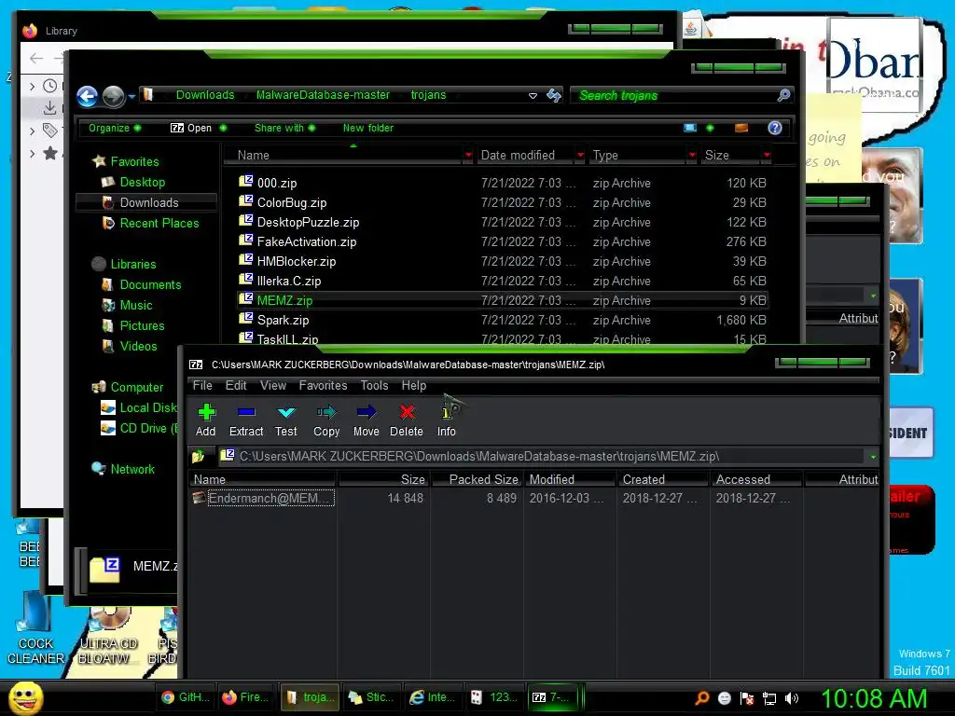Click the Delete icon in 7-Zip toolbar
Viewport: 955px width, 716px height.
click(407, 420)
